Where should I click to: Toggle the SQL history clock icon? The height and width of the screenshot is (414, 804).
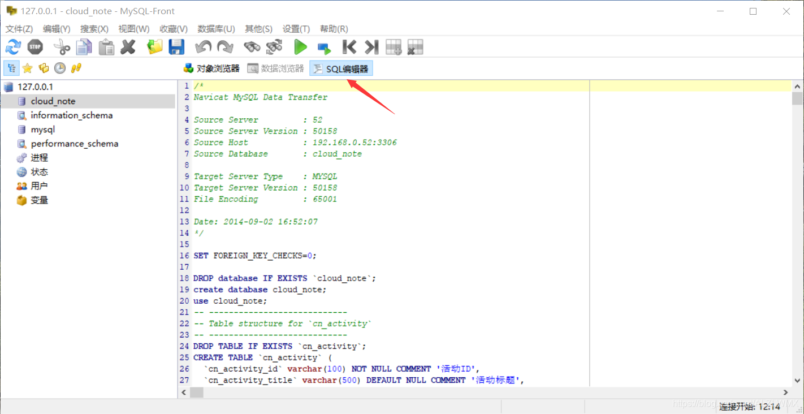pos(60,68)
